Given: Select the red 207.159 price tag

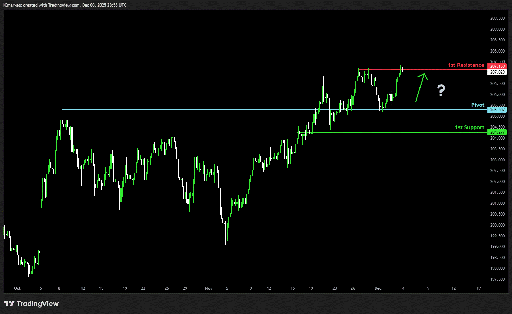Looking at the screenshot, I should pos(497,66).
